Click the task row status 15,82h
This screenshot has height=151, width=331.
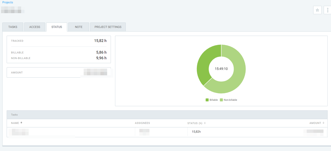coord(196,132)
